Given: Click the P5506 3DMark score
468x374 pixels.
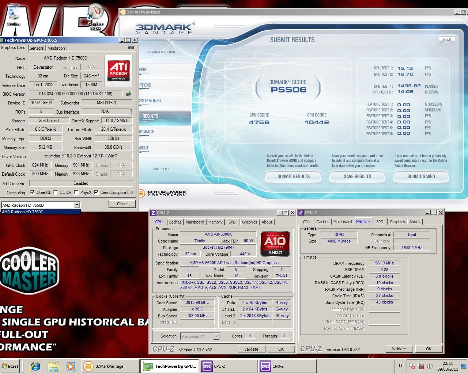Looking at the screenshot, I should click(x=288, y=90).
